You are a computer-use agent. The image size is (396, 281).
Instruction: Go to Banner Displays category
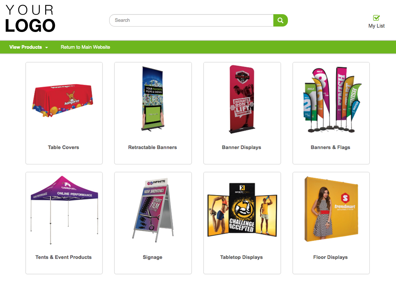tap(241, 147)
